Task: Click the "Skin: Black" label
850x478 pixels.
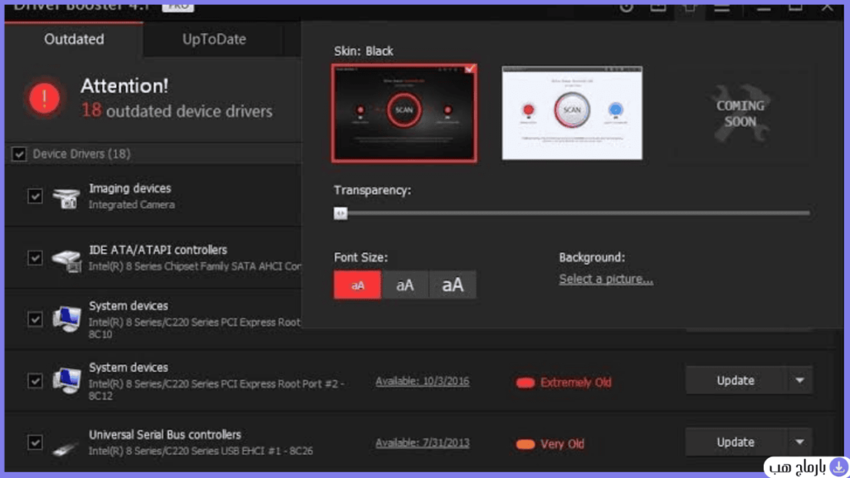Action: coord(364,51)
